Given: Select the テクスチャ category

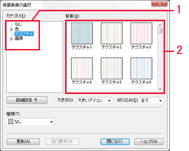Looking at the screenshot, I should point(24,34).
